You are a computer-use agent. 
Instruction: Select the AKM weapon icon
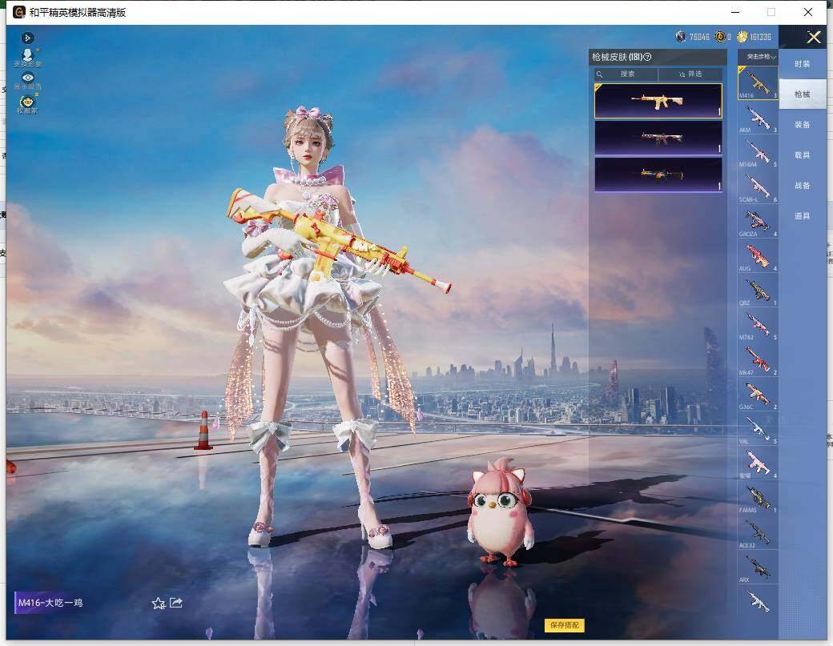[x=758, y=118]
